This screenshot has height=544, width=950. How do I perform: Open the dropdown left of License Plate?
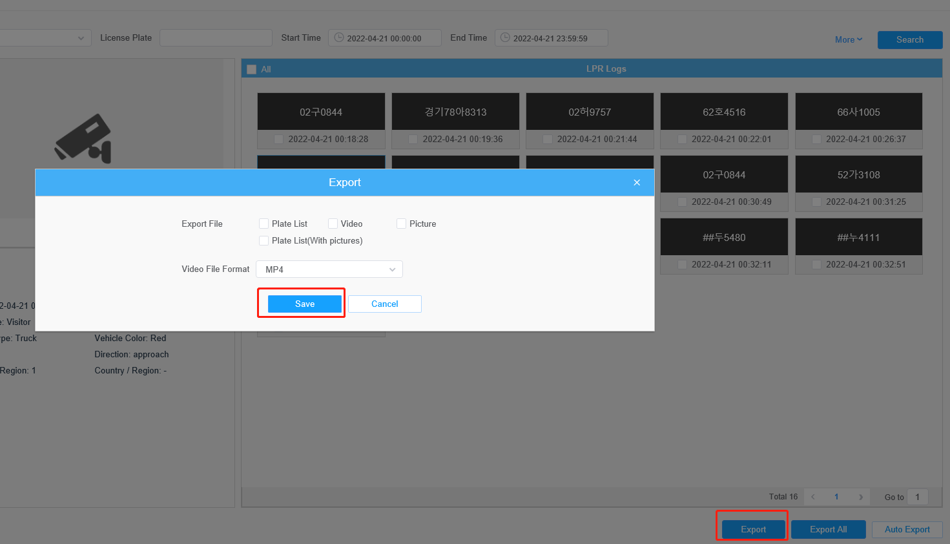coord(44,38)
